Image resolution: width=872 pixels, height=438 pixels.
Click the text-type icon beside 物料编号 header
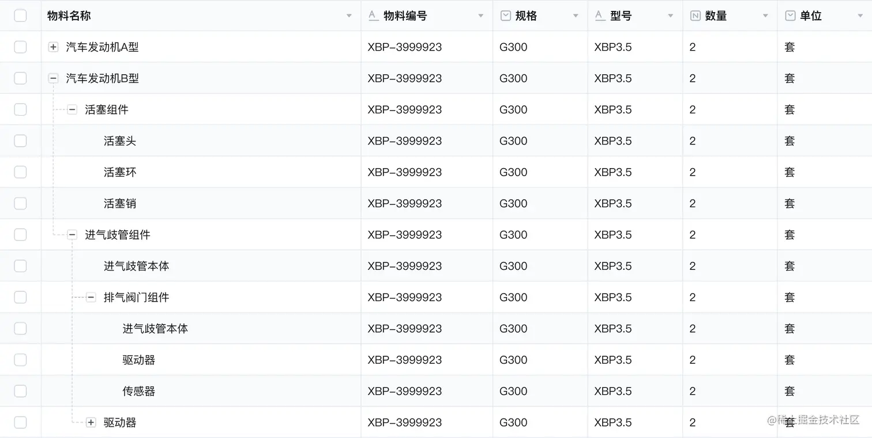coord(373,16)
